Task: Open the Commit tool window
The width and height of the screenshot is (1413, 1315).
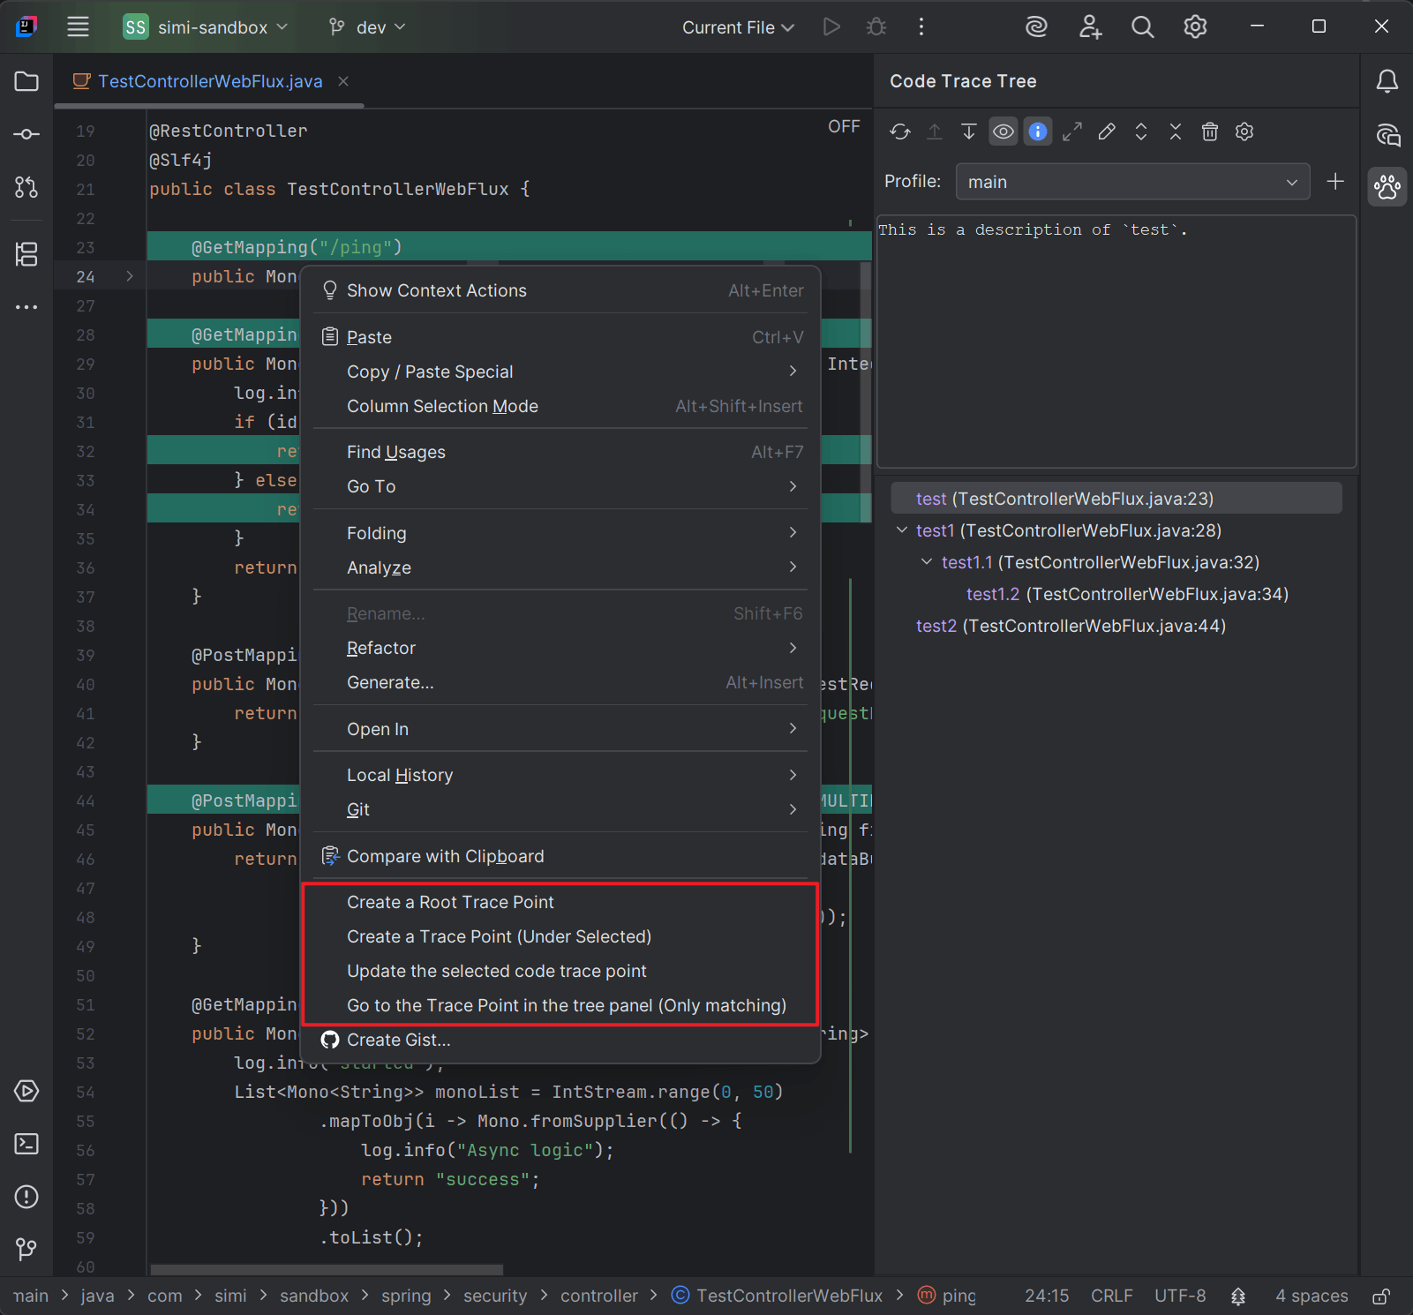Action: click(26, 134)
